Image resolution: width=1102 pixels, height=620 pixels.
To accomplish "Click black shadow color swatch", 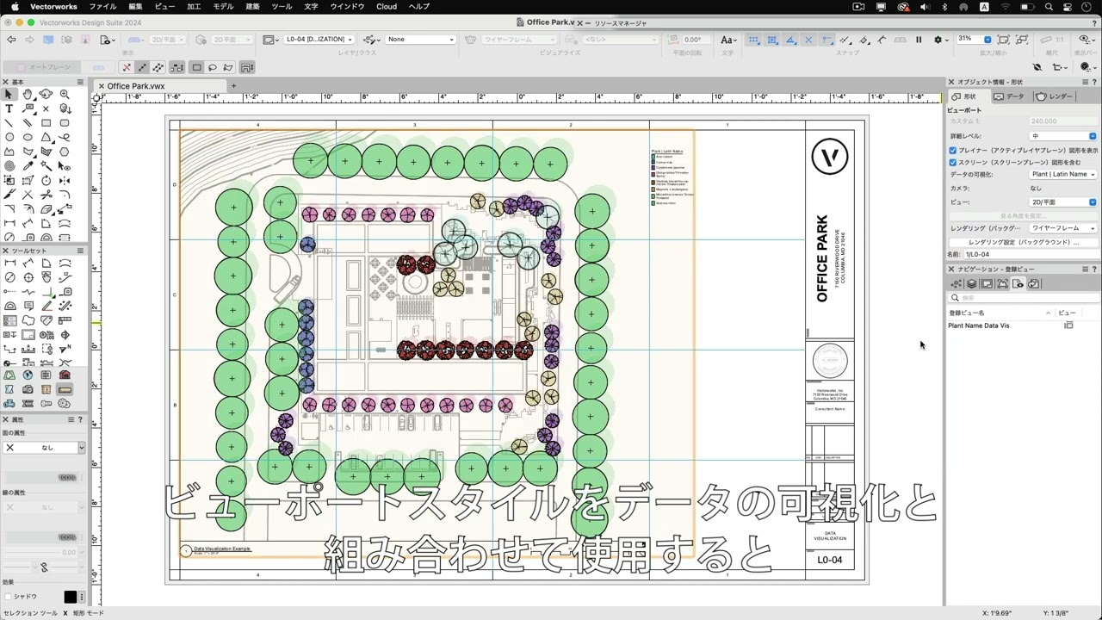I will coord(71,597).
